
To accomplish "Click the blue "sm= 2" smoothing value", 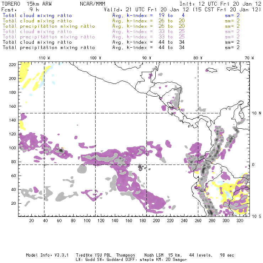I will tap(232, 15).
